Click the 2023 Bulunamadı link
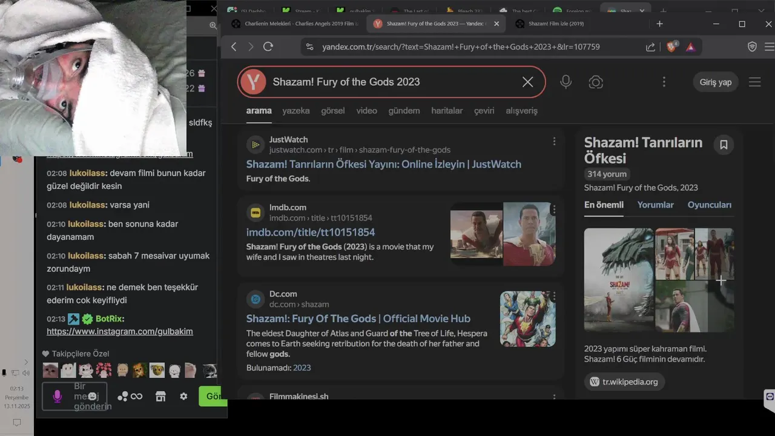Screen dimensions: 775x436 tap(302, 368)
